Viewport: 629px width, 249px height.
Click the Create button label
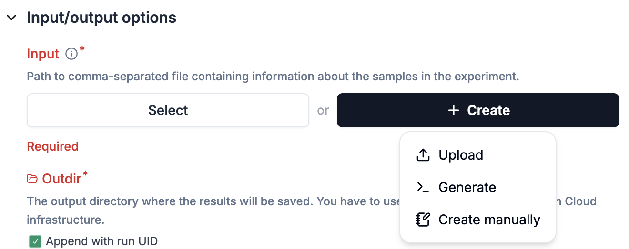[x=488, y=110]
